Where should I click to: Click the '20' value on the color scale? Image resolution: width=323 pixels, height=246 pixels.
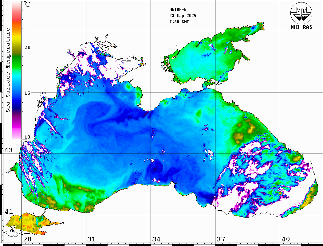pos(27,47)
